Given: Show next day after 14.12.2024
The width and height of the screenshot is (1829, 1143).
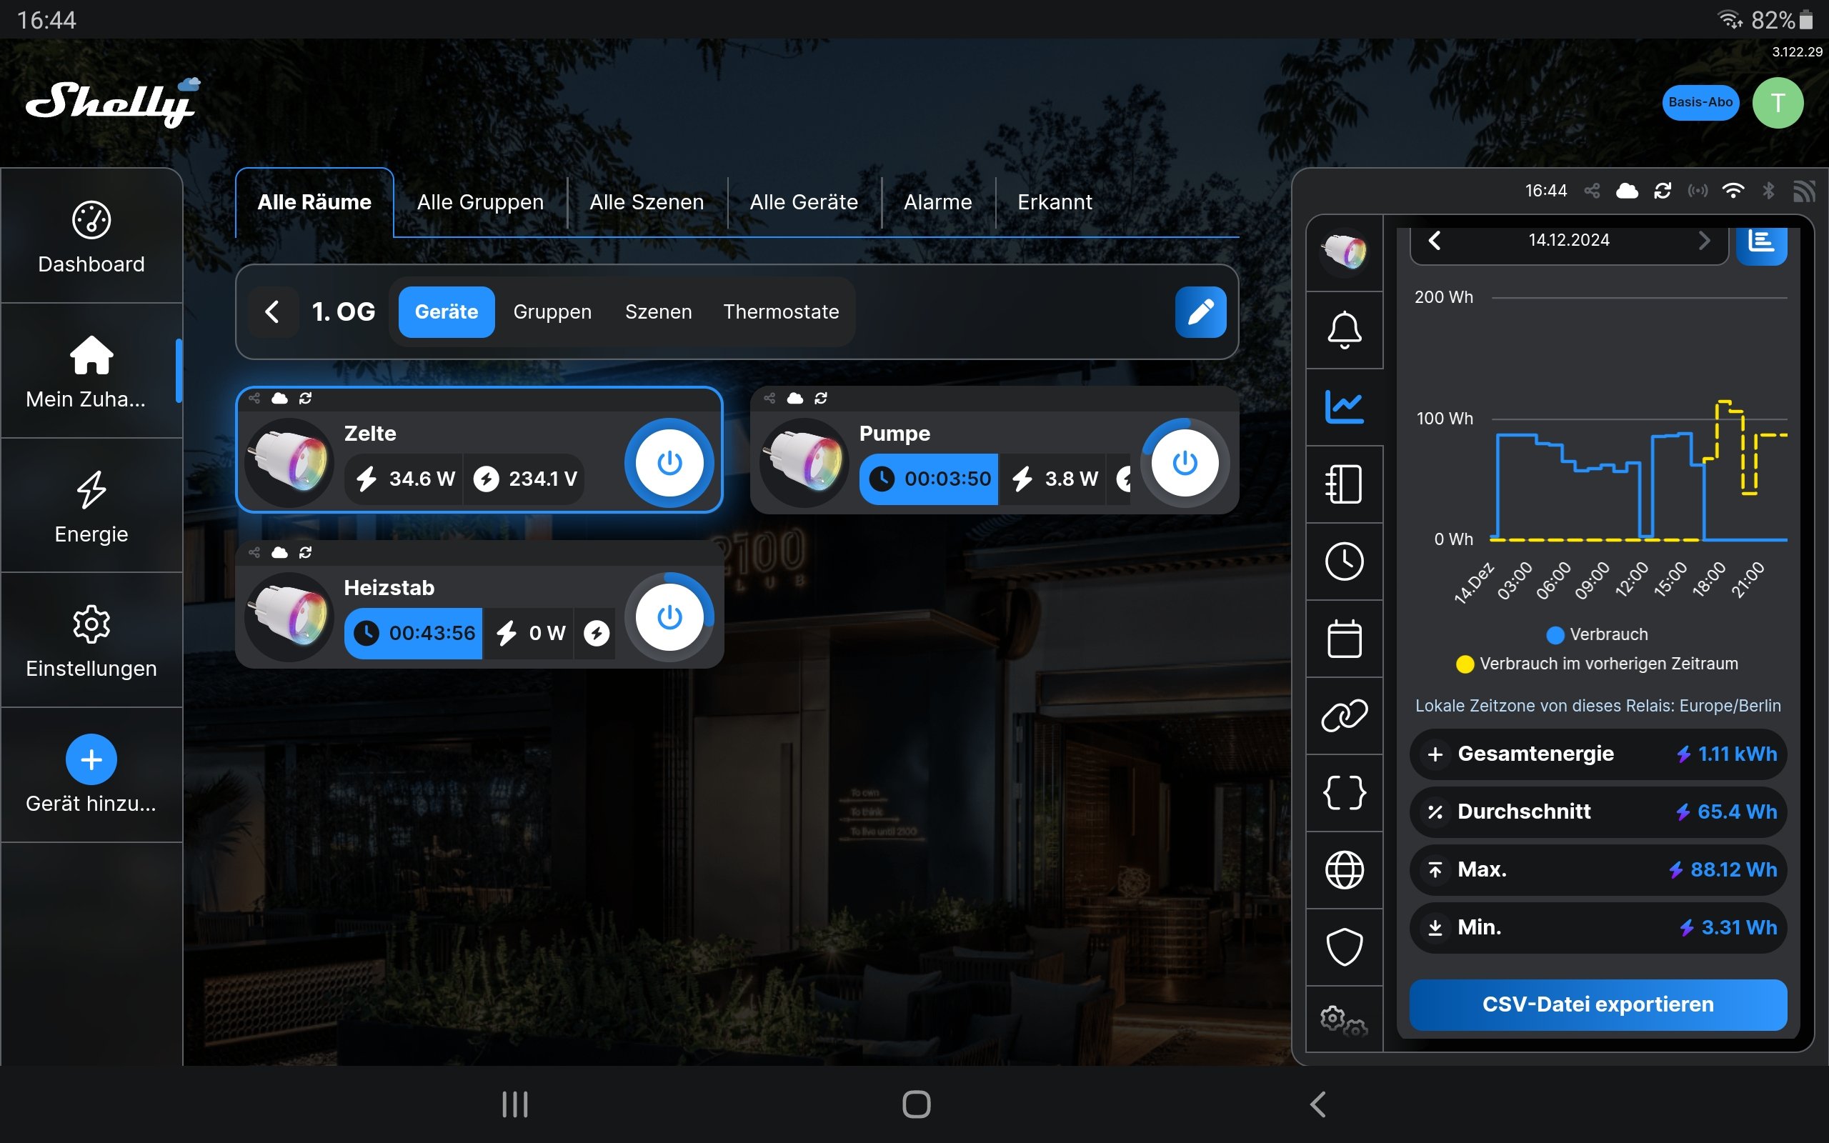Looking at the screenshot, I should click(1703, 241).
